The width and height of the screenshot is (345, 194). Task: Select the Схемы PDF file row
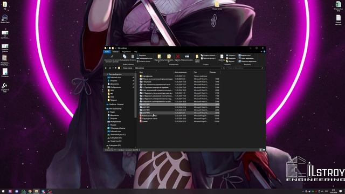pos(180,121)
